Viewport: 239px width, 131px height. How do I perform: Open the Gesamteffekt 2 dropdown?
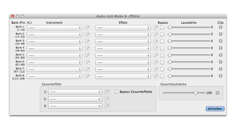pos(75,99)
